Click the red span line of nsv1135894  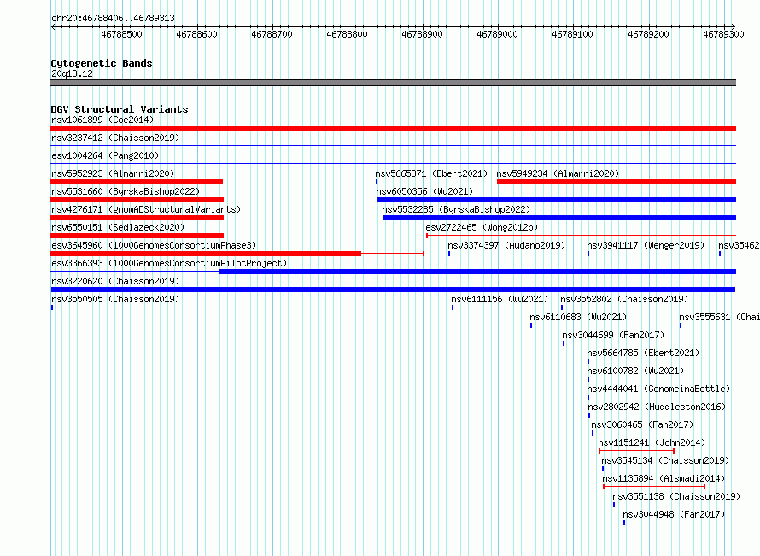pyautogui.click(x=654, y=487)
